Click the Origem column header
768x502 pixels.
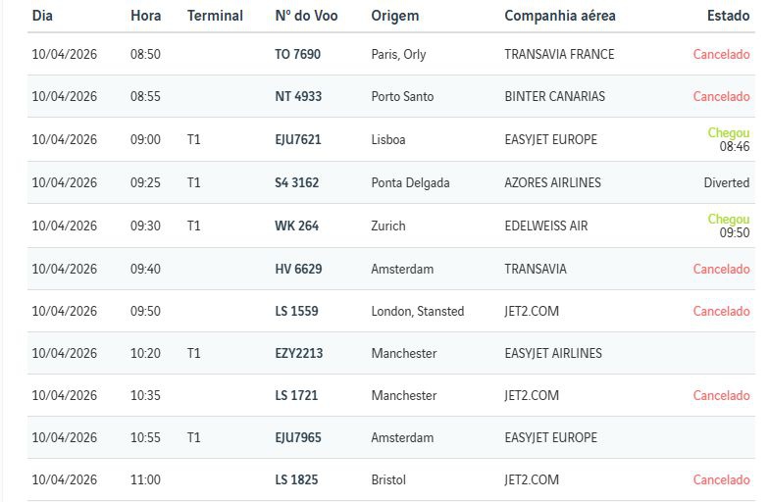point(394,16)
